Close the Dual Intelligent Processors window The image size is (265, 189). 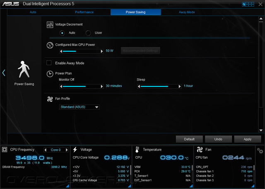pos(260,4)
